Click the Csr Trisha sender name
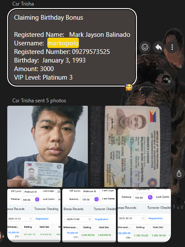The image size is (185, 247). [x=23, y=4]
